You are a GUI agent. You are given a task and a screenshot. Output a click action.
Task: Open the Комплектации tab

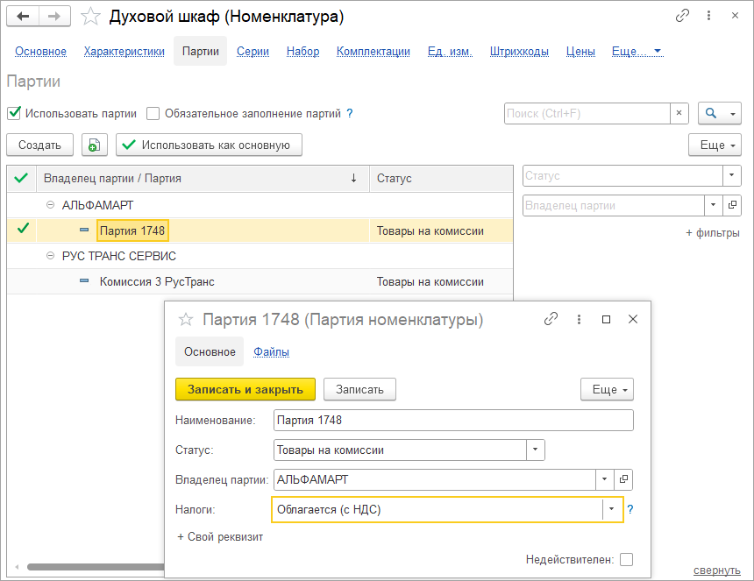click(x=373, y=51)
